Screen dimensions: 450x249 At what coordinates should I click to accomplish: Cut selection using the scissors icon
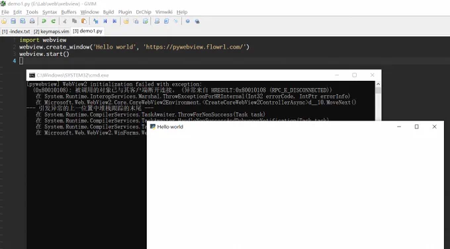(x=65, y=21)
